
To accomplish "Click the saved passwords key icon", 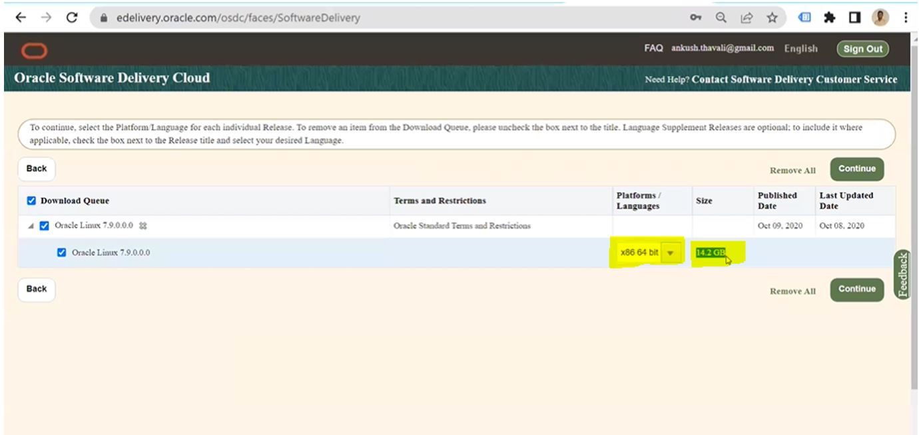I will pos(696,18).
